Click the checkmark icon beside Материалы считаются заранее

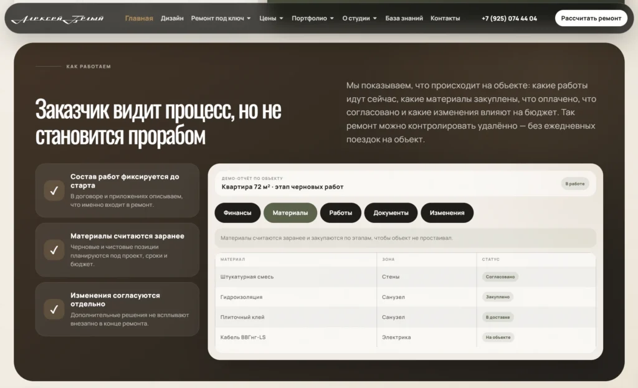coord(54,250)
